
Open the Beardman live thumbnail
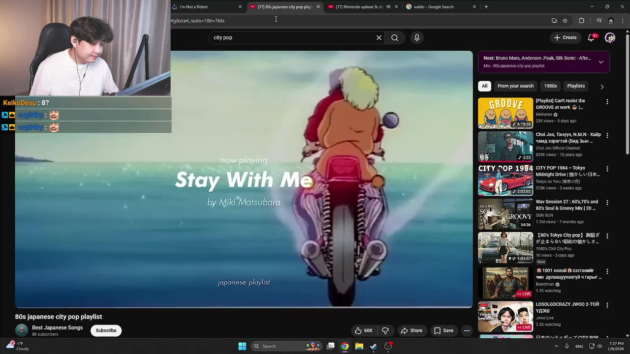505,283
